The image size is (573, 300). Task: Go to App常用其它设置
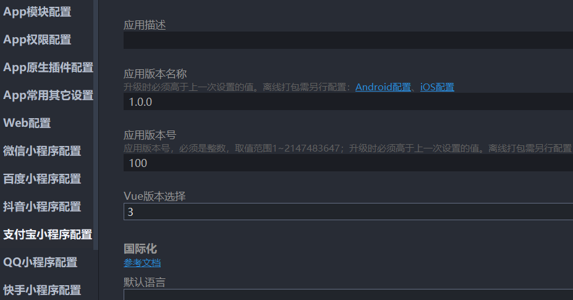click(x=48, y=95)
